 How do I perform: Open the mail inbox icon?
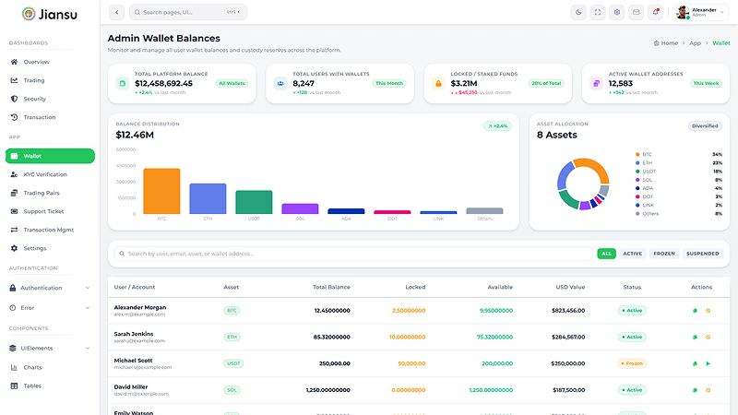point(637,12)
